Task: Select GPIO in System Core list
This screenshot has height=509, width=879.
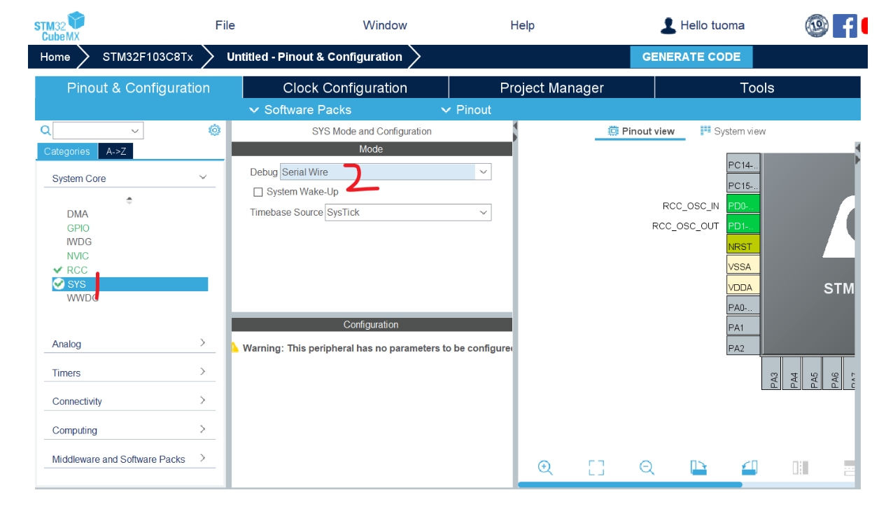Action: point(78,228)
